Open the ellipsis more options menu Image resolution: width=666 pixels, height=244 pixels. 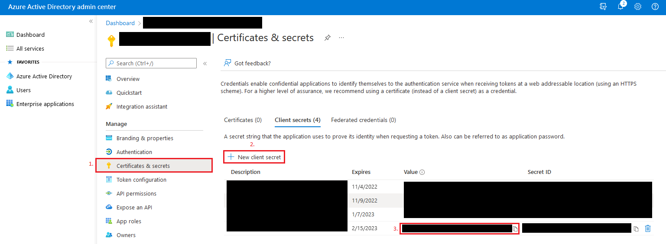point(341,38)
